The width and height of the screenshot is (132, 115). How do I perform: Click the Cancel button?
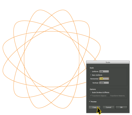[x=108, y=107]
